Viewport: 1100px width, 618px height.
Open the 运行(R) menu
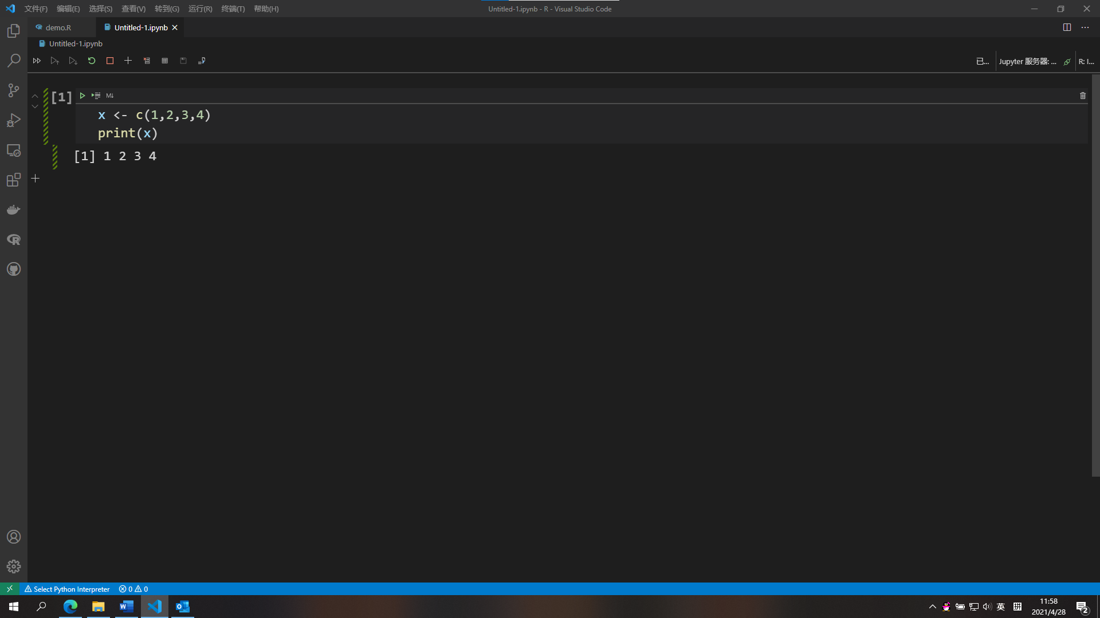[x=199, y=9]
